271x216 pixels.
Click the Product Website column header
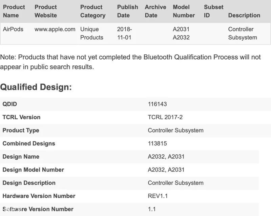click(46, 11)
